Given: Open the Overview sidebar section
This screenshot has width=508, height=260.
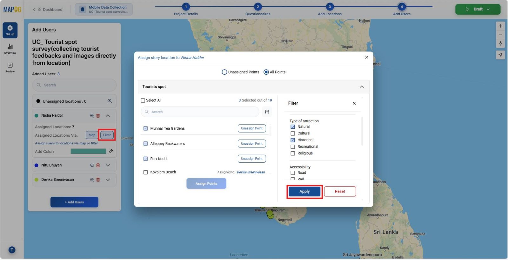Looking at the screenshot, I should tap(10, 49).
